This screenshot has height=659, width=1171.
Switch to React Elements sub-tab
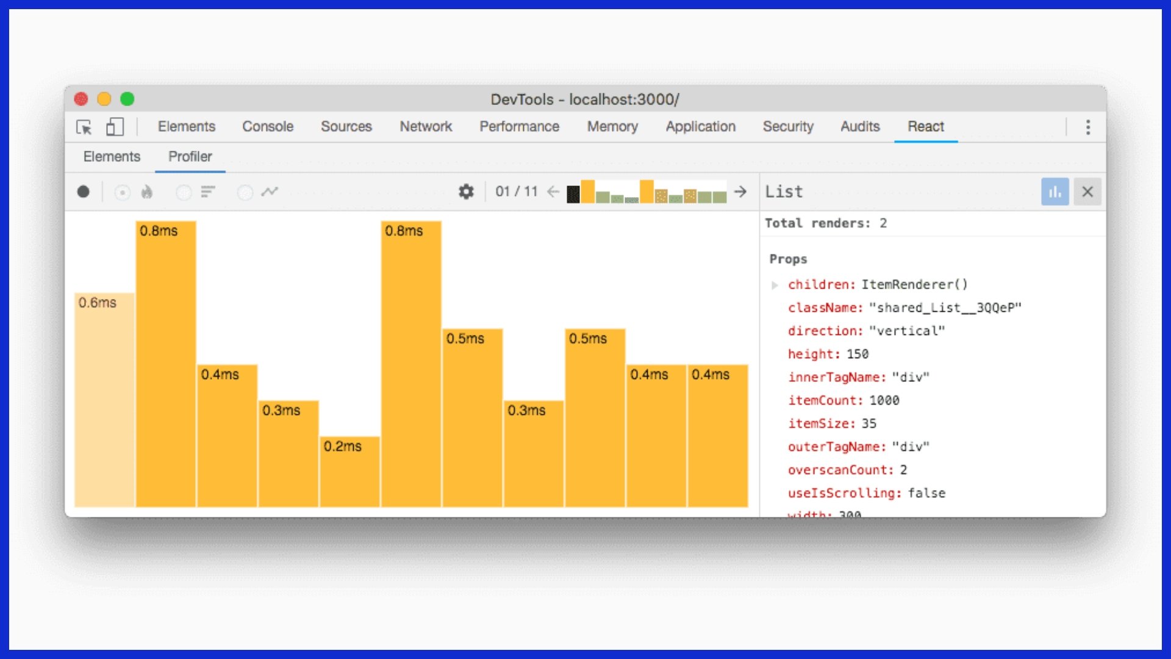pyautogui.click(x=112, y=157)
